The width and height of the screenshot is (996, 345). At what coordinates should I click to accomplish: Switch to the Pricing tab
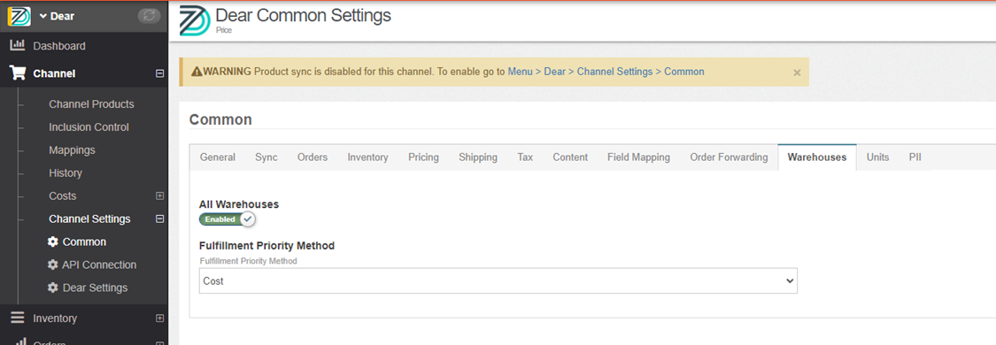point(424,157)
